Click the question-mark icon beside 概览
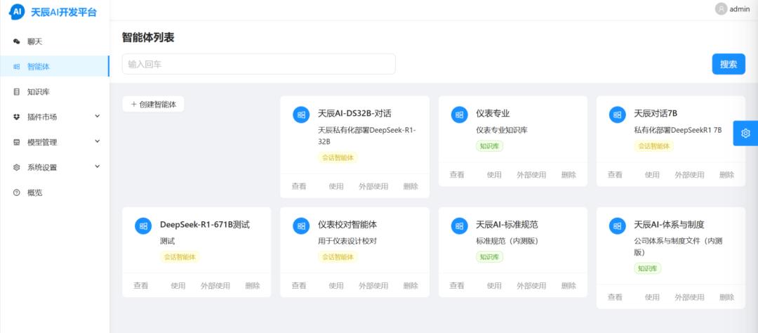This screenshot has width=758, height=333. pyautogui.click(x=16, y=192)
